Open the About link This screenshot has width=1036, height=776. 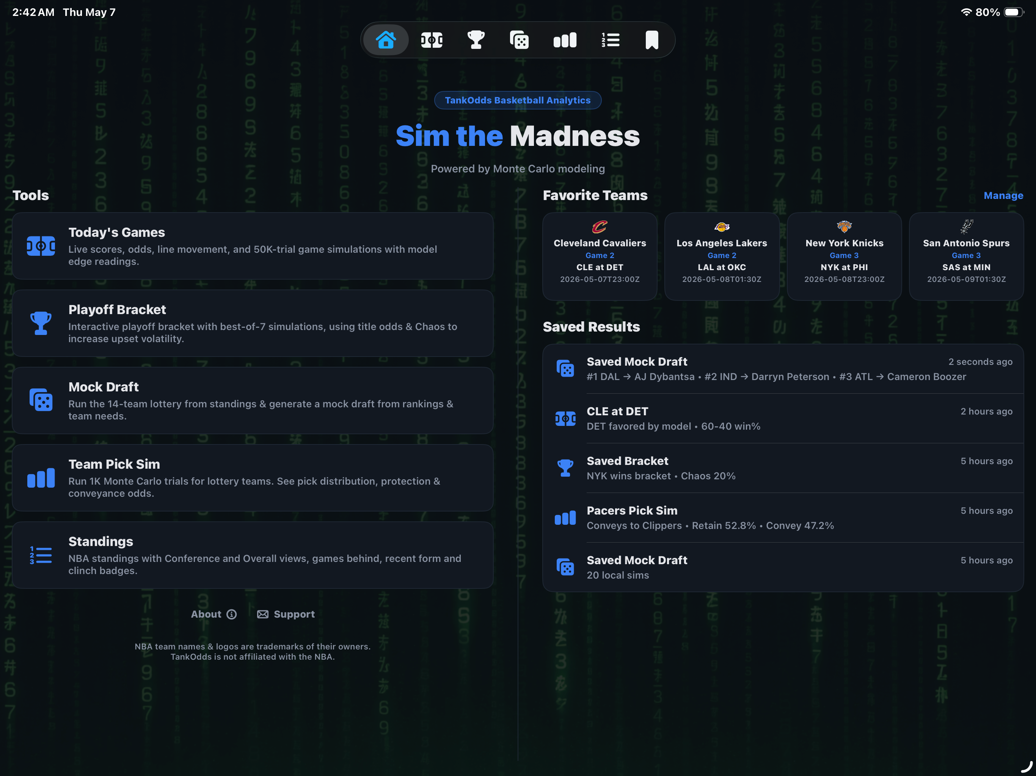coord(213,614)
